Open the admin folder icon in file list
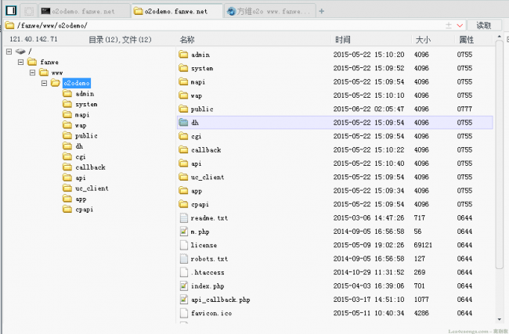509x334 pixels. click(183, 55)
